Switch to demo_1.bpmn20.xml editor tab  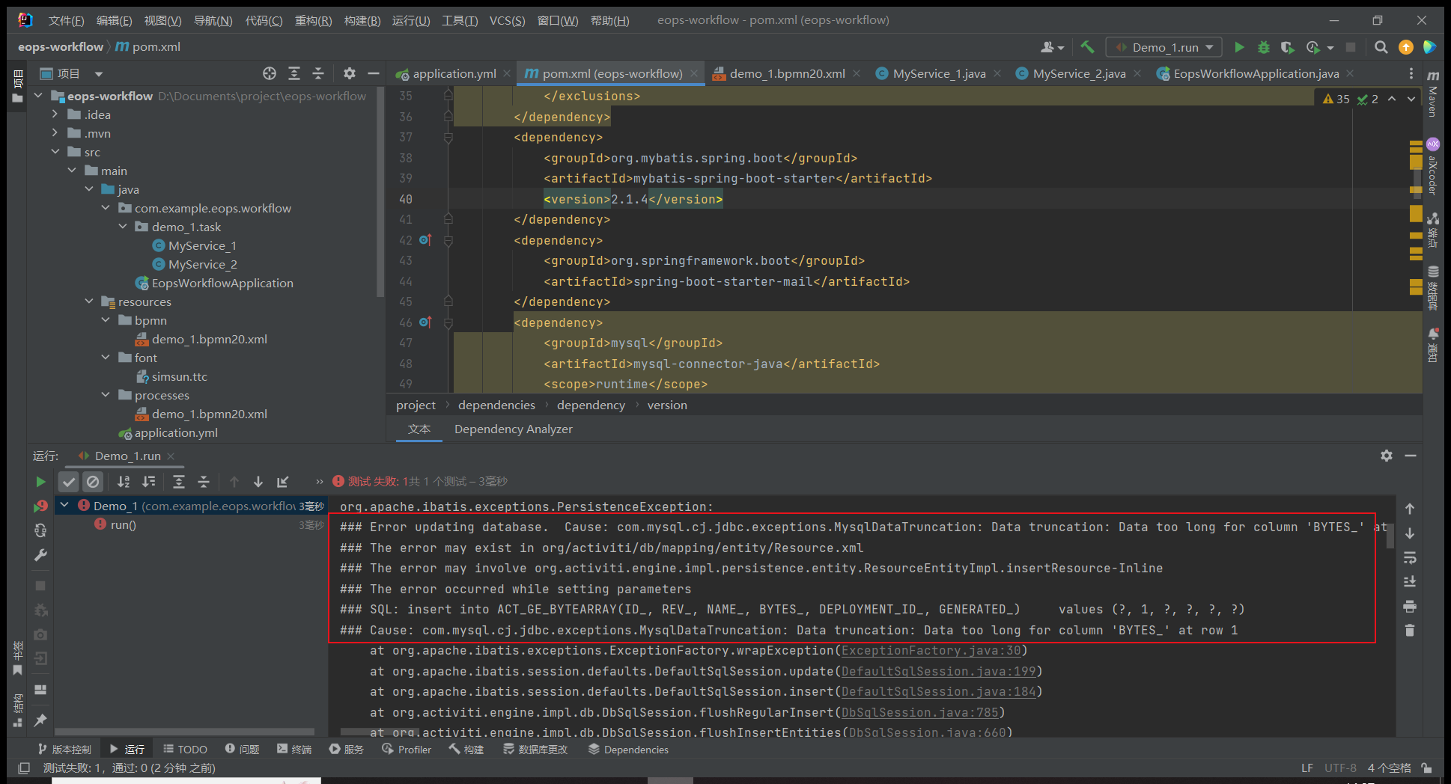coord(779,73)
